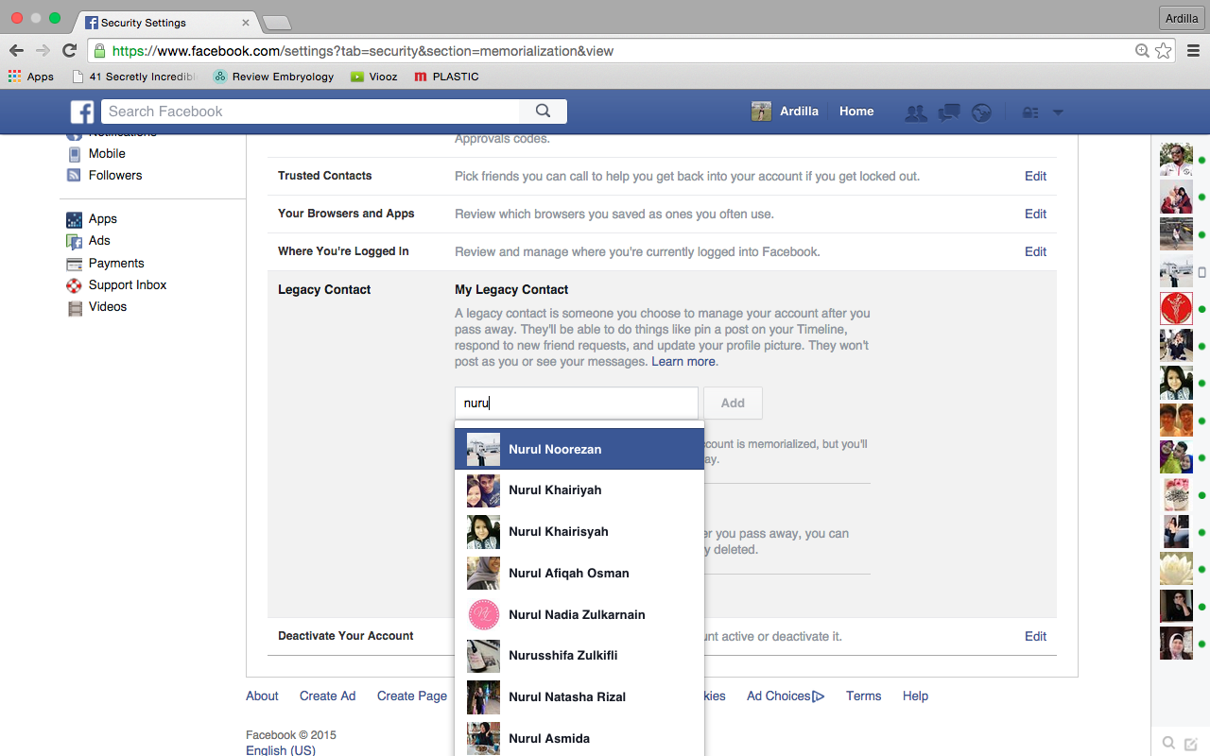Click the Ad Choices footer link
The height and width of the screenshot is (756, 1210).
click(x=786, y=696)
